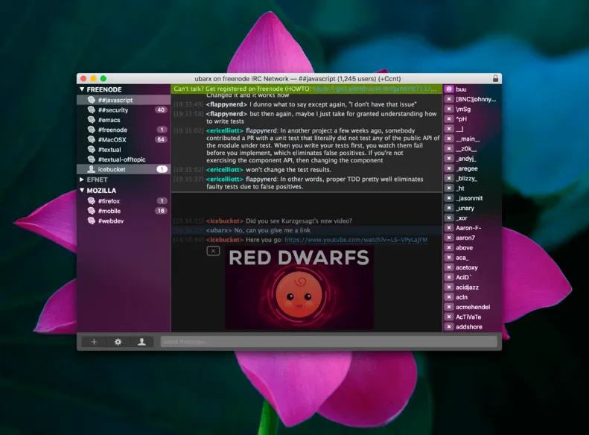This screenshot has height=435, width=589.
Task: Select user _ht in member list
Action: [x=460, y=188]
